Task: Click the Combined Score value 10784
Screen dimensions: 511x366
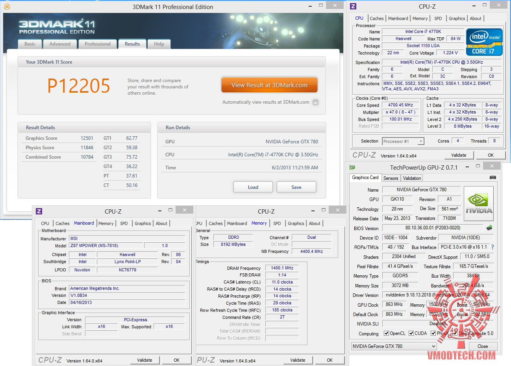Action: click(87, 157)
